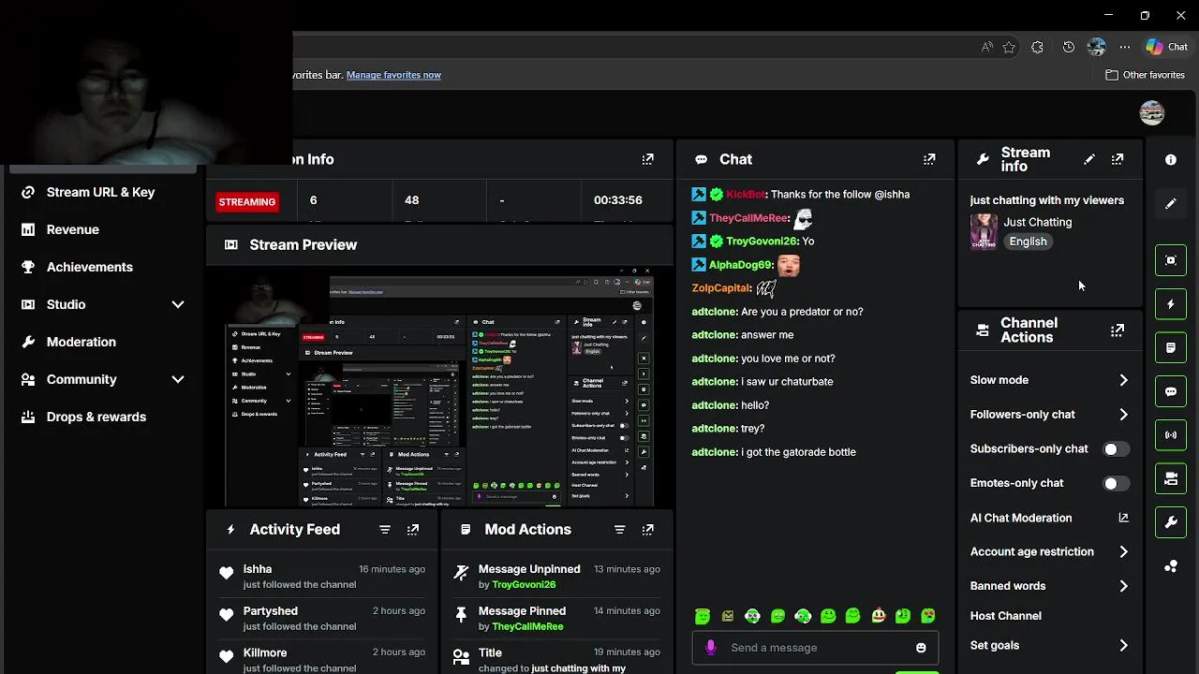
Task: Click TheyCallMeRee in Mod Actions list
Action: click(527, 626)
